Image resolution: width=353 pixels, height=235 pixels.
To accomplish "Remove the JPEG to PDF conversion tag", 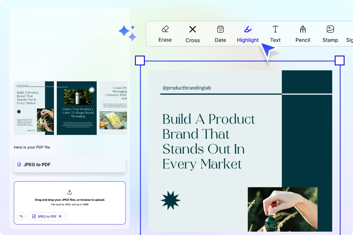I will pos(60,216).
